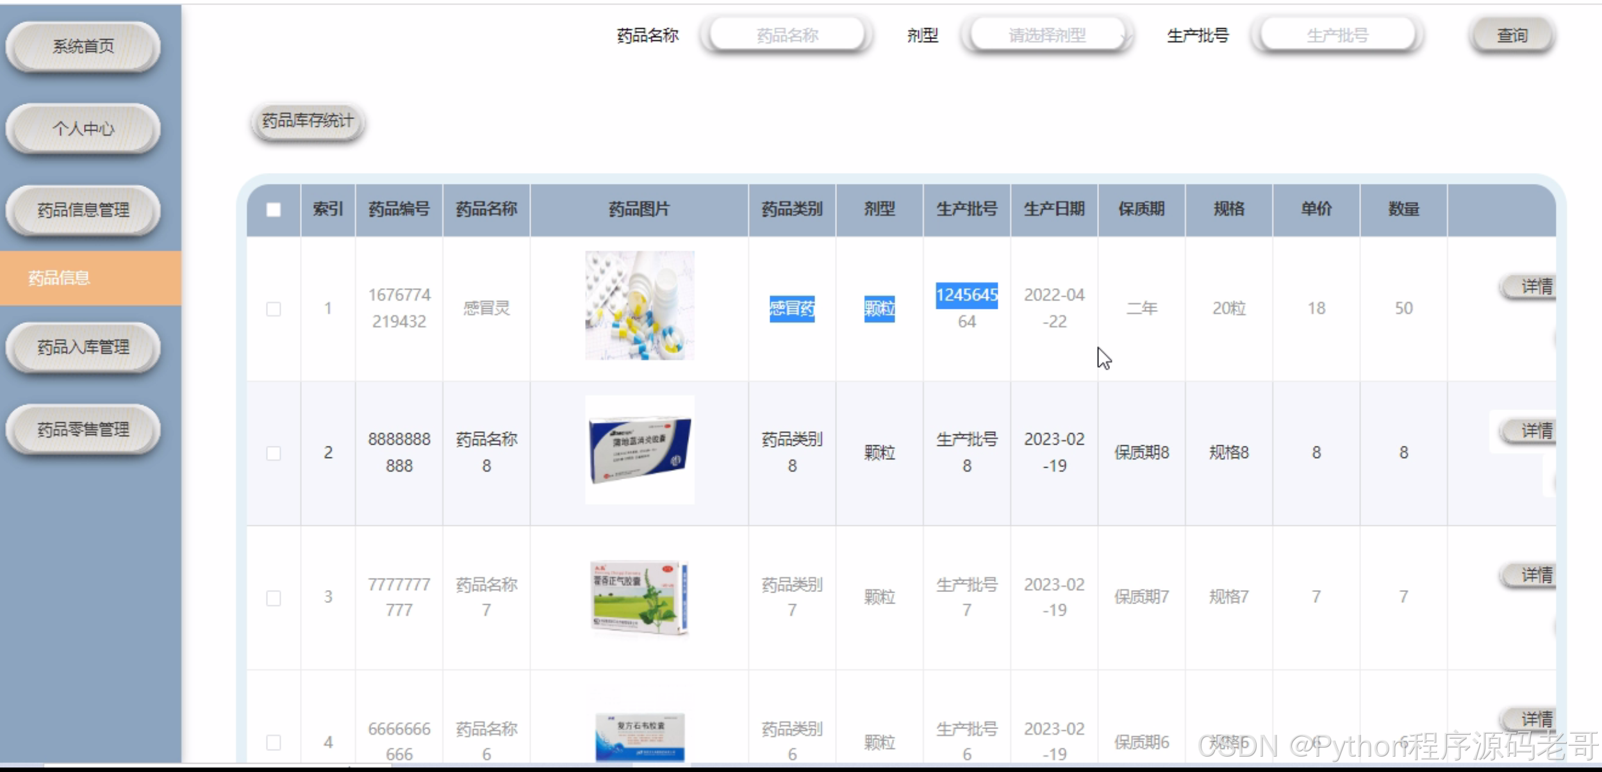The image size is (1602, 772).
Task: Toggle the select-all checkbox in table header
Action: (274, 209)
